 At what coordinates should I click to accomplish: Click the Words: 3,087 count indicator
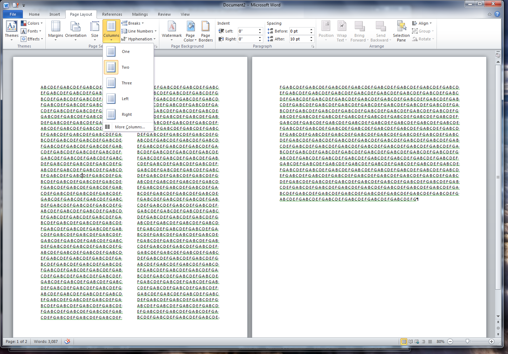(46, 341)
